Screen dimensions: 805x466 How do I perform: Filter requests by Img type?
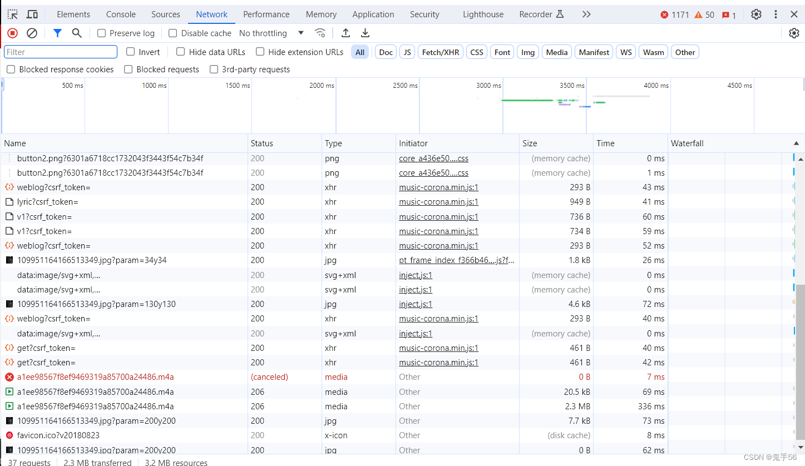528,52
